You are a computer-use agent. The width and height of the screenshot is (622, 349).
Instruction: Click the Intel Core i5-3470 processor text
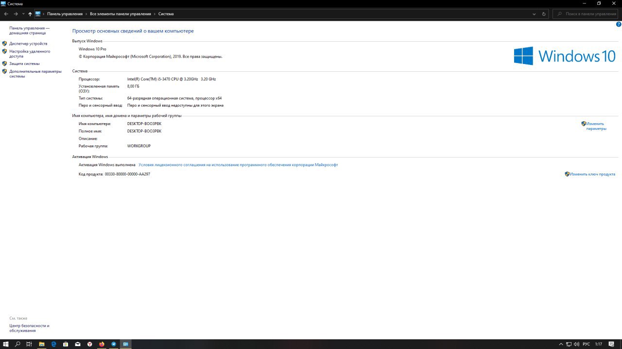(172, 79)
